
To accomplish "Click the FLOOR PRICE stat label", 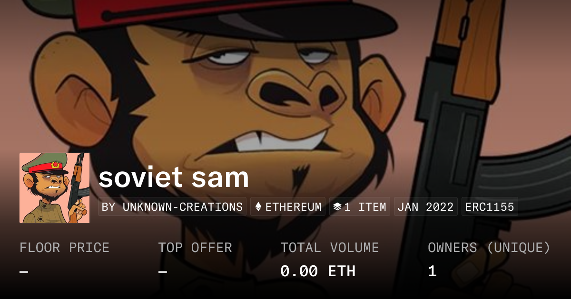I will 65,248.
